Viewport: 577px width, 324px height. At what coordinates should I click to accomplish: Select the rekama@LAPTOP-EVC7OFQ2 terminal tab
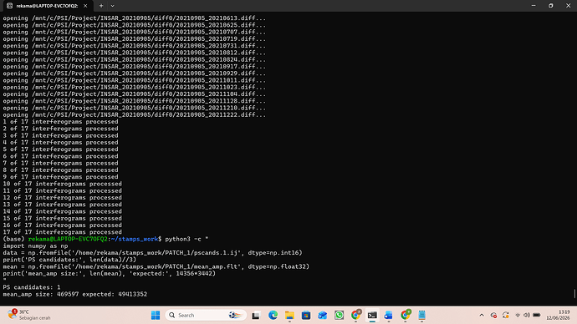click(47, 6)
